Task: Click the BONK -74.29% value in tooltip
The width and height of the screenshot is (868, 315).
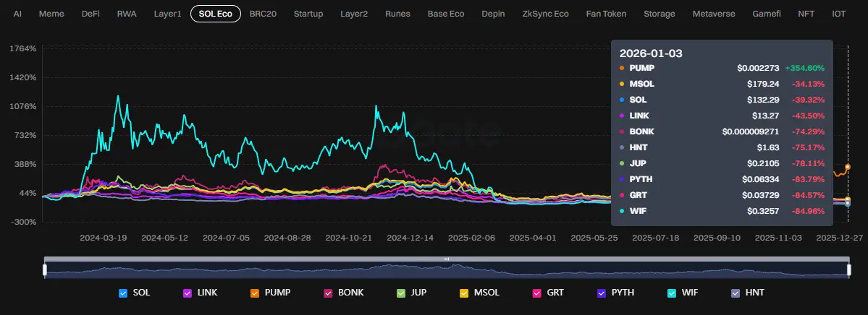Action: pyautogui.click(x=808, y=131)
